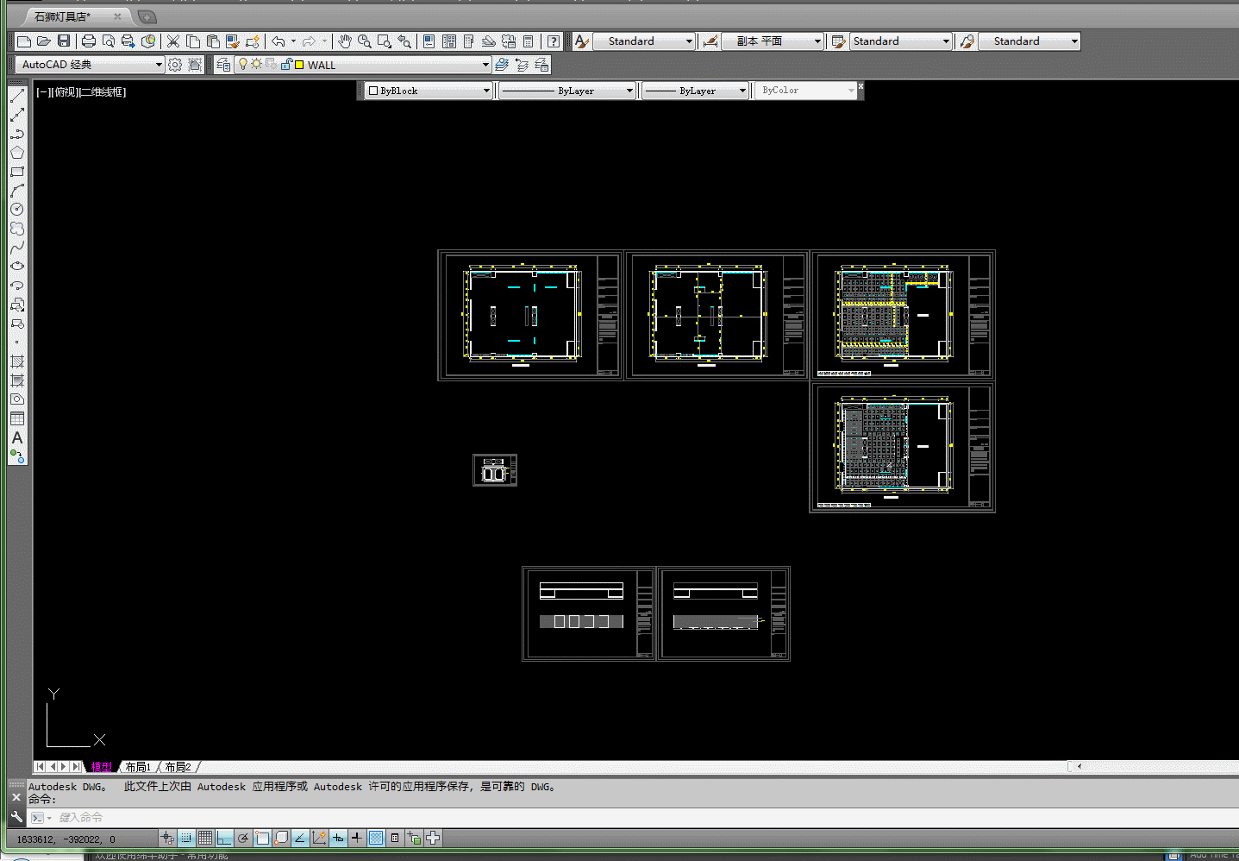The height and width of the screenshot is (861, 1239).
Task: Click the Copy icon in the toolbar
Action: pyautogui.click(x=193, y=41)
